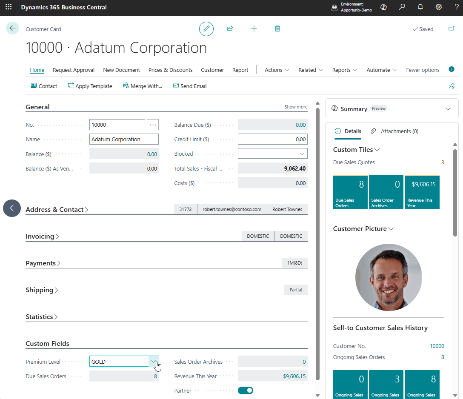Click the share icon in header

point(230,28)
